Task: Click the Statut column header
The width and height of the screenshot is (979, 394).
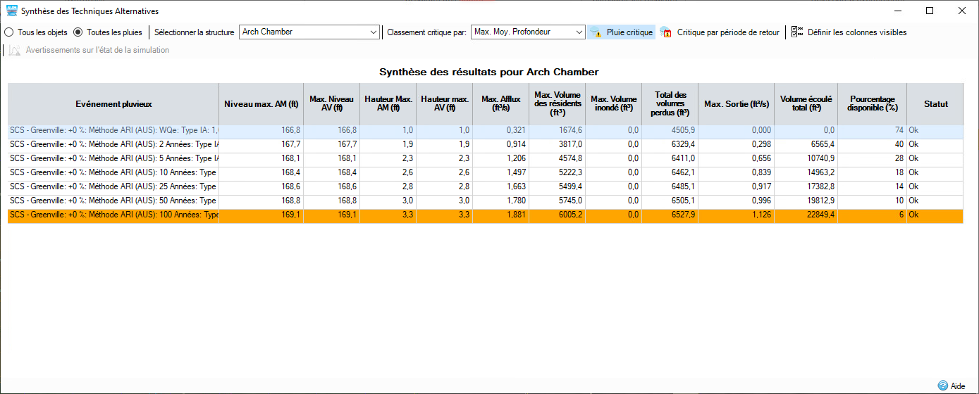Action: coord(935,104)
